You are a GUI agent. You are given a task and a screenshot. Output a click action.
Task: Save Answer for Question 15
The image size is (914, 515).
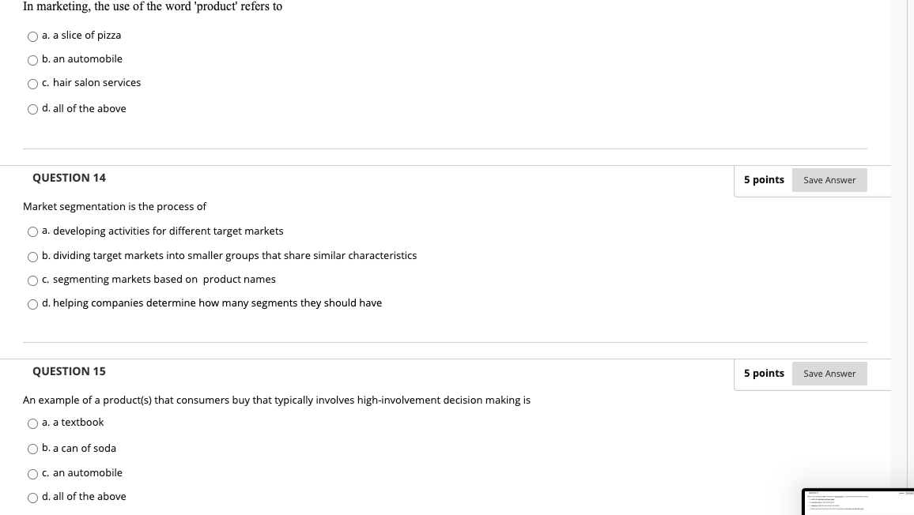[829, 374]
